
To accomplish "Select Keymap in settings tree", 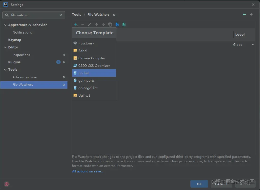I will [x=15, y=40].
